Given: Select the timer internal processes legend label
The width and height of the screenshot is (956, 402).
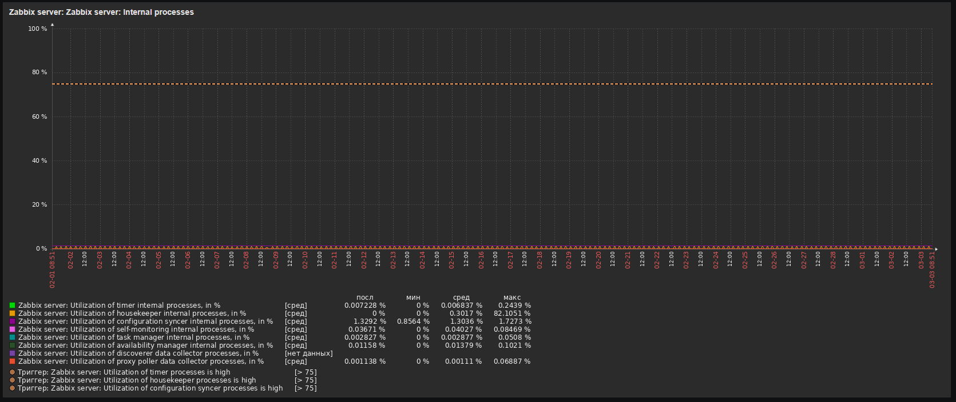Looking at the screenshot, I should 119,305.
